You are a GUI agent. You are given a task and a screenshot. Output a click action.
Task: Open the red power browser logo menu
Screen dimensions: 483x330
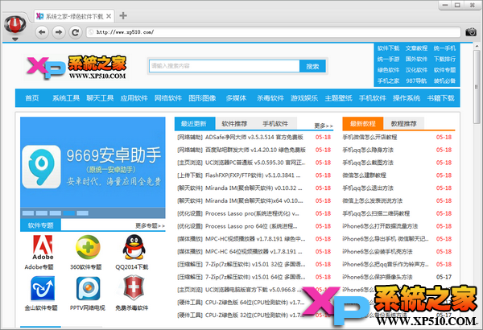point(14,25)
